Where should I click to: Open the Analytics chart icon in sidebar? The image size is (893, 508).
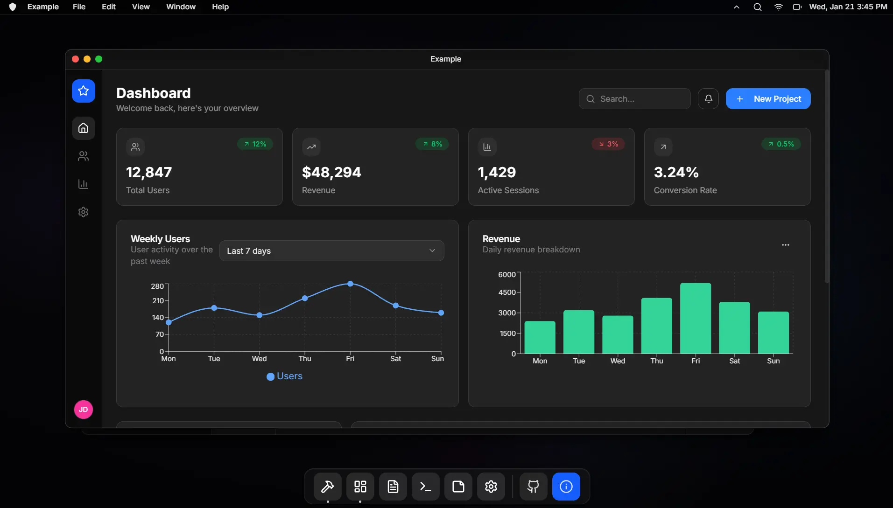(83, 184)
